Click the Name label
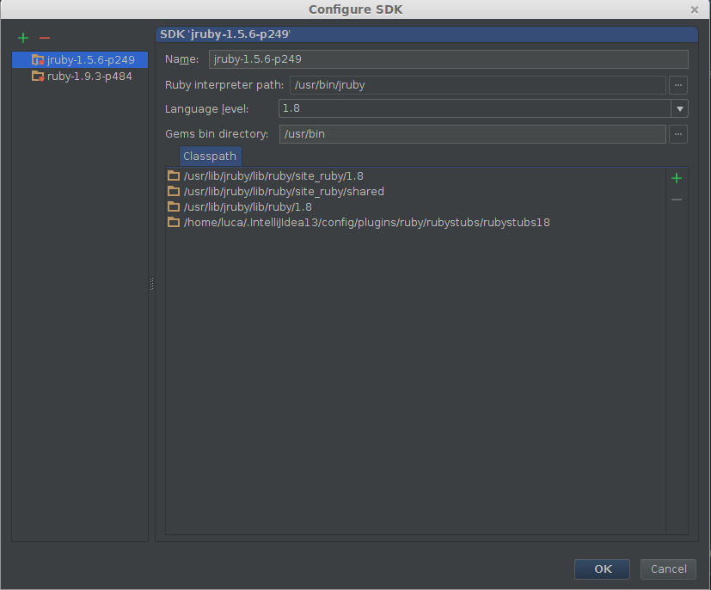This screenshot has height=590, width=711. tap(181, 59)
